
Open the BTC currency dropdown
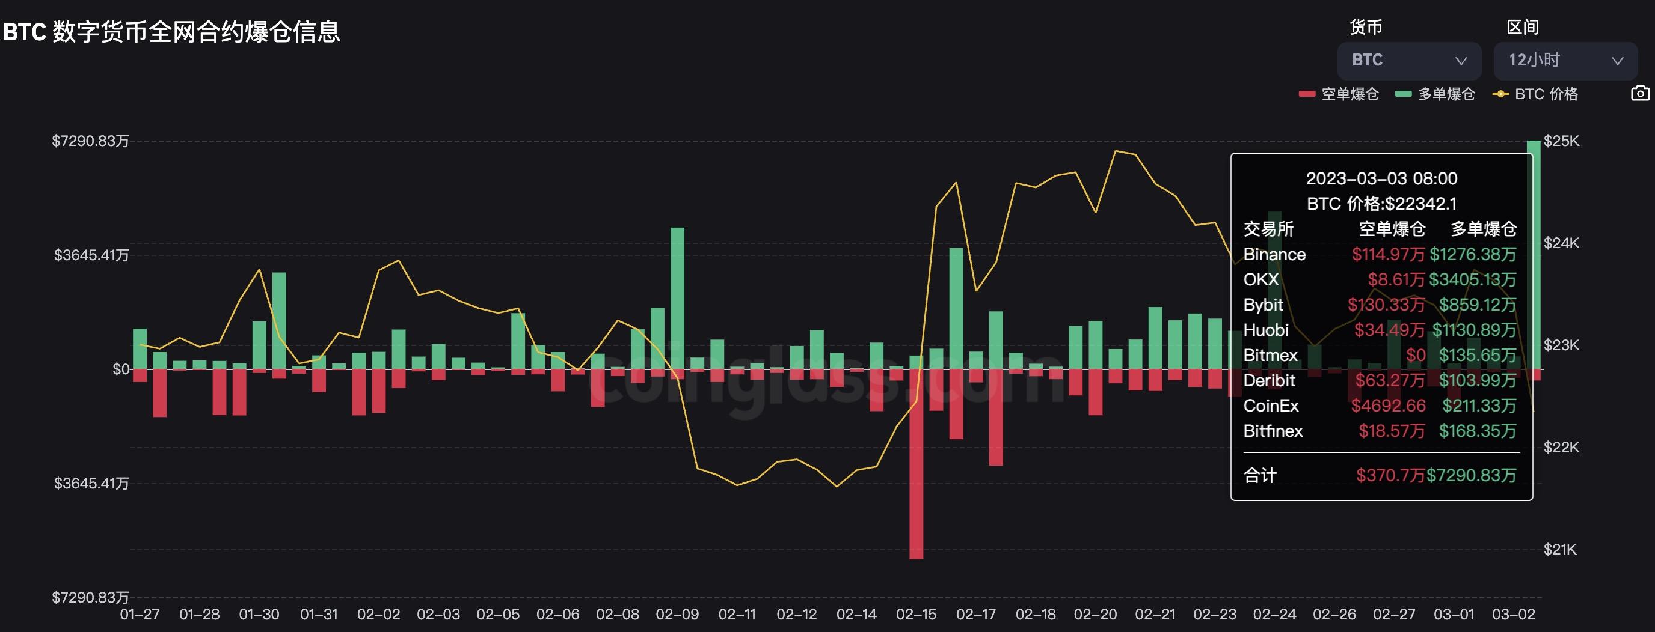point(1408,60)
